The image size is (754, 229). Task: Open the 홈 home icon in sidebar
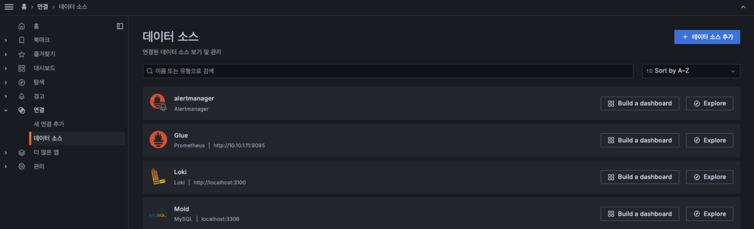pyautogui.click(x=21, y=26)
